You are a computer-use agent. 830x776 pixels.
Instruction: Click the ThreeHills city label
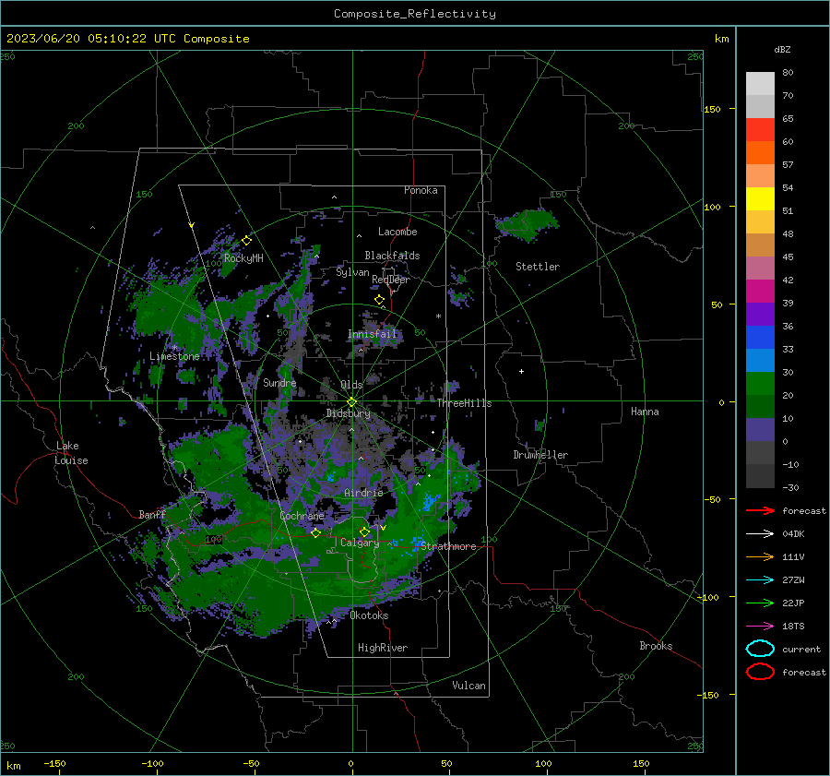click(x=464, y=403)
